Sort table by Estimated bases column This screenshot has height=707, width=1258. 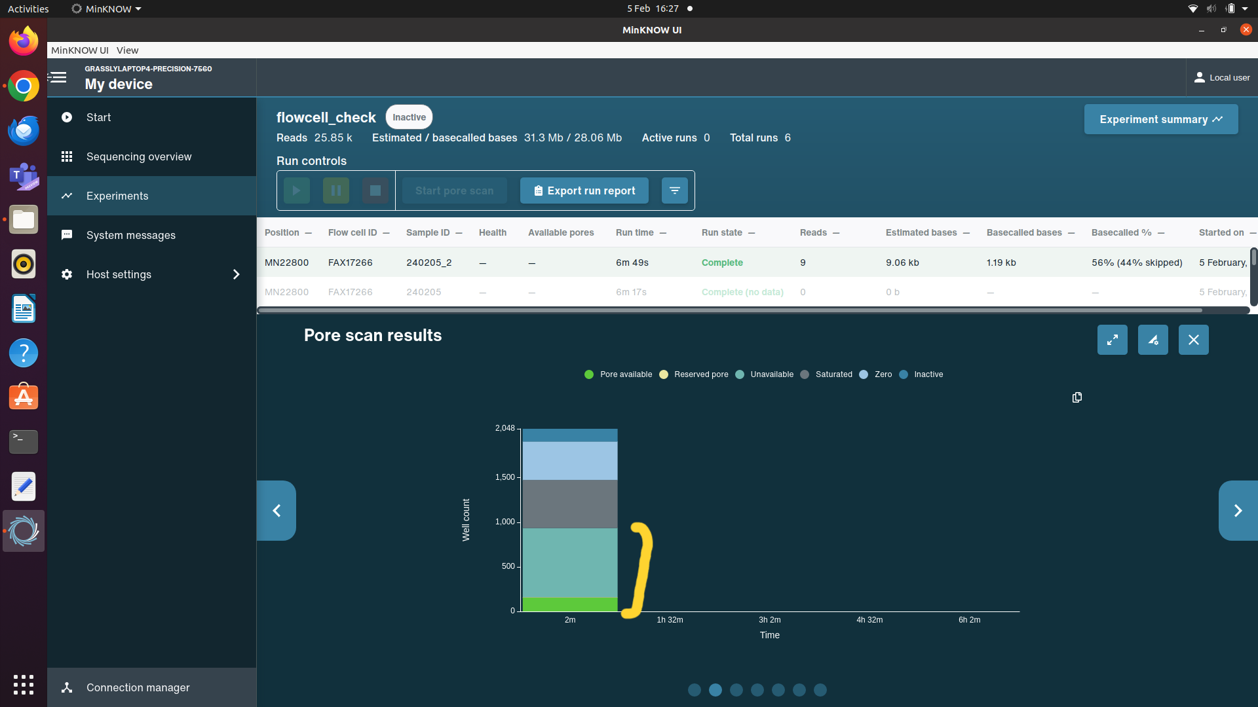click(928, 232)
